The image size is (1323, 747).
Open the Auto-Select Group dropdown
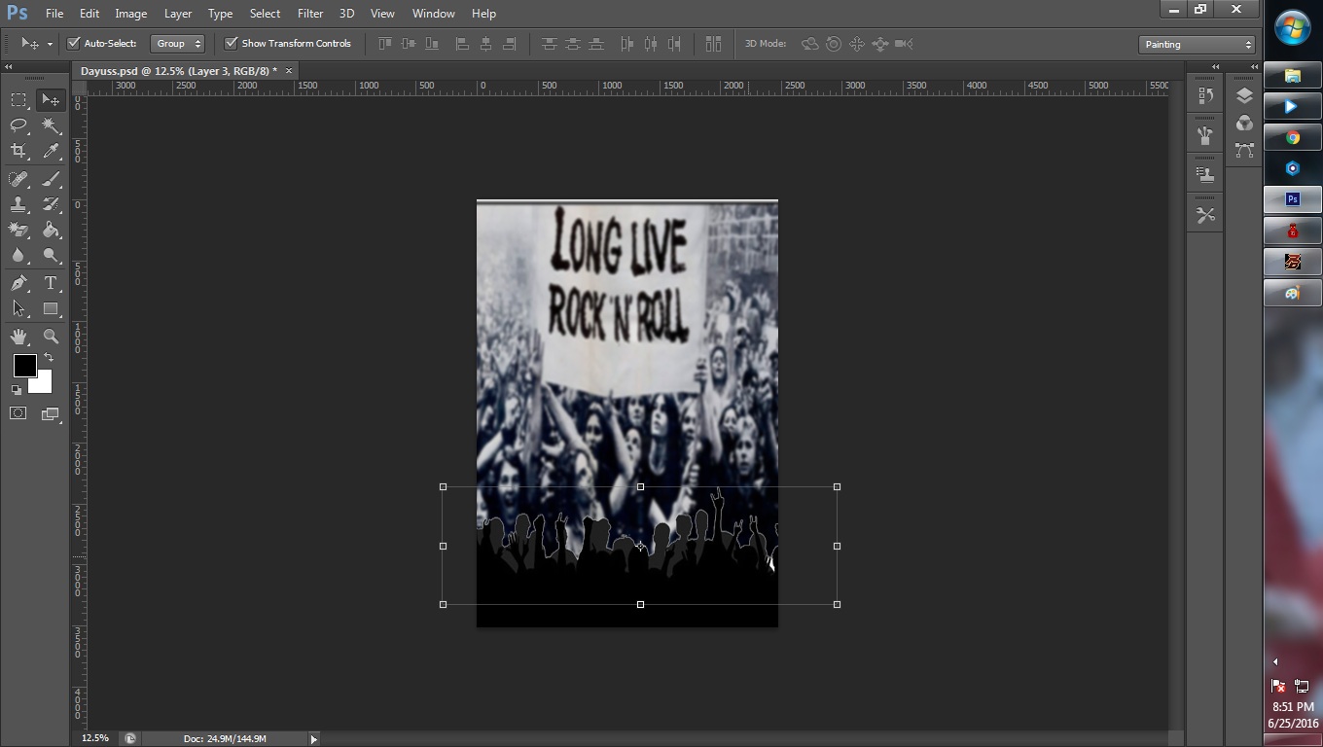[178, 43]
